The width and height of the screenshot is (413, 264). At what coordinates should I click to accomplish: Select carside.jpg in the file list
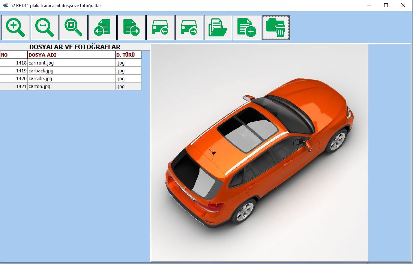tap(71, 79)
